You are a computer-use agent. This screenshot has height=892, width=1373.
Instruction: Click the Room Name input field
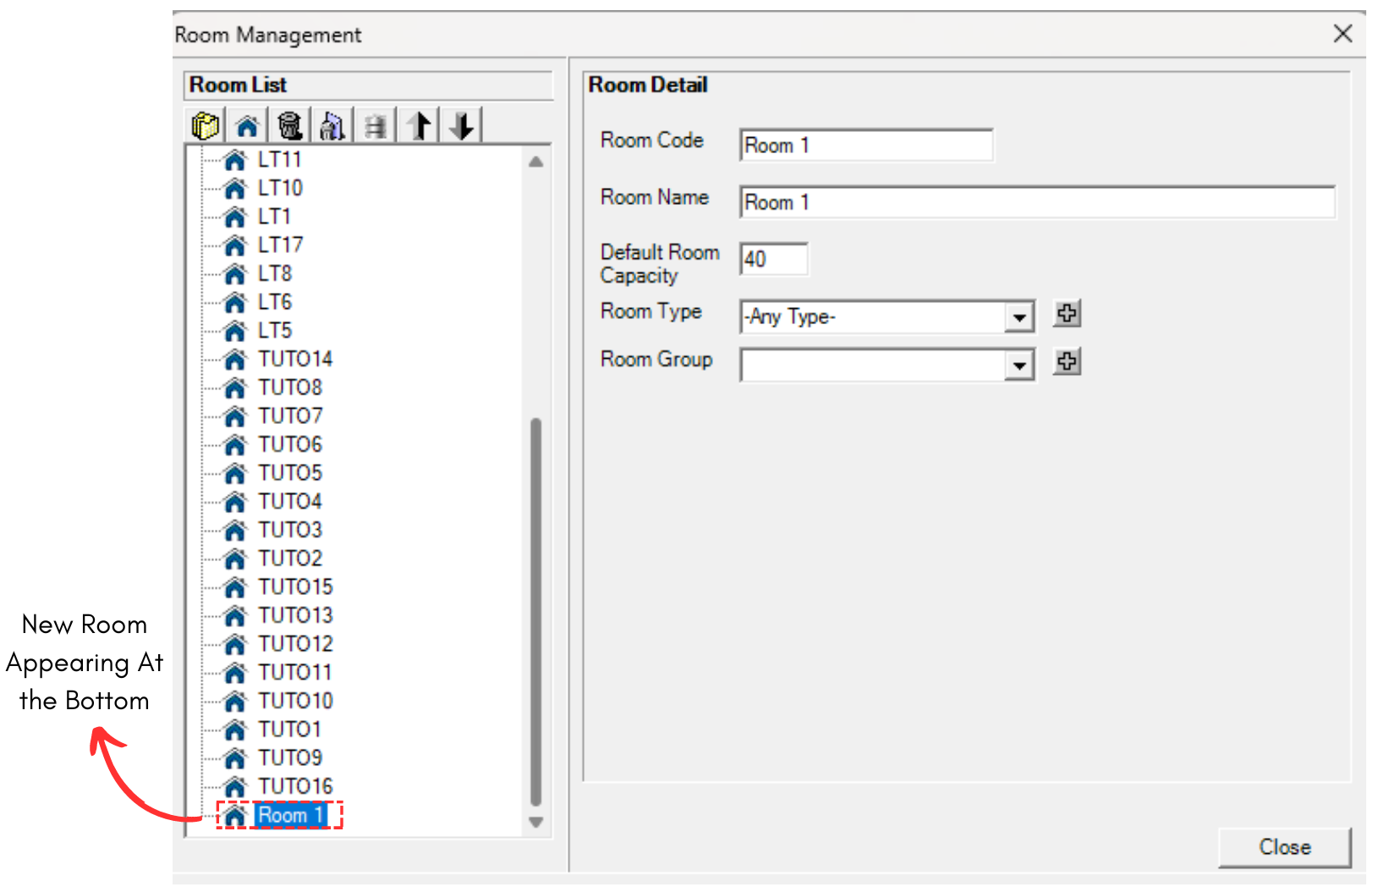(1037, 202)
